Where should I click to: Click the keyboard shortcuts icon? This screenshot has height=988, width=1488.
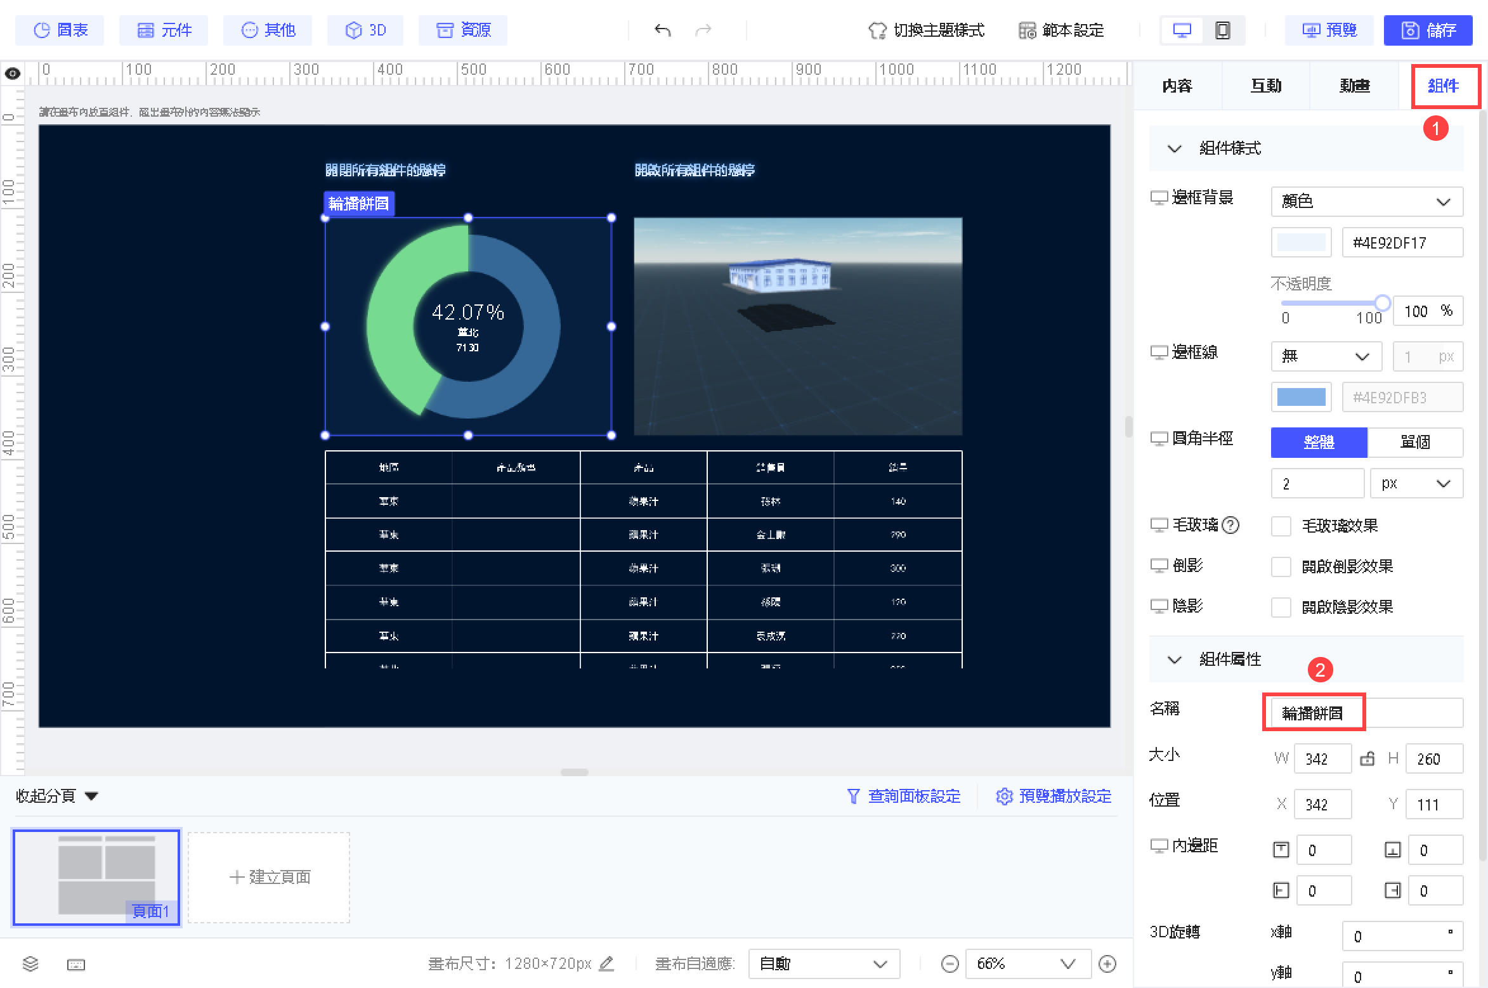75,965
